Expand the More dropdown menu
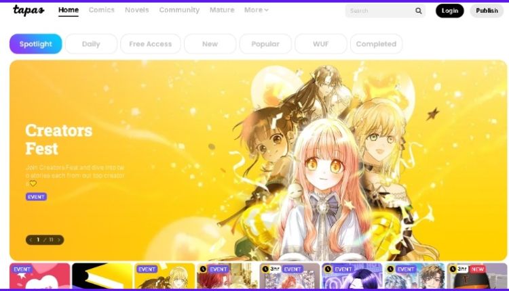509x291 pixels. (x=256, y=10)
